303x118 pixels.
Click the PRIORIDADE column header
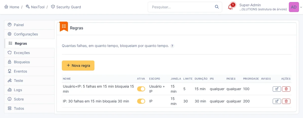[251, 79]
